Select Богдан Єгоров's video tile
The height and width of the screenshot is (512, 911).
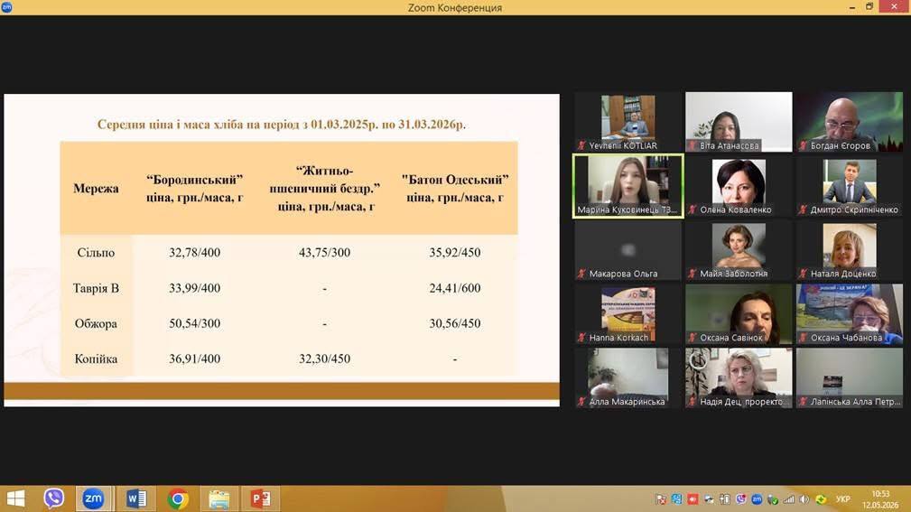coord(849,122)
